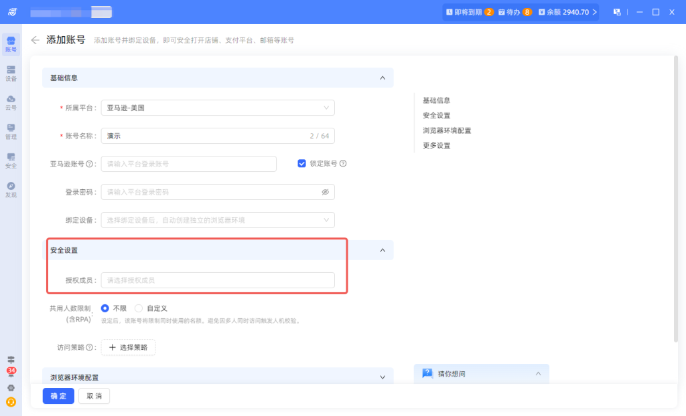Image resolution: width=686 pixels, height=416 pixels.
Task: Click the back arrow beside 添加账号
Action: click(x=35, y=40)
